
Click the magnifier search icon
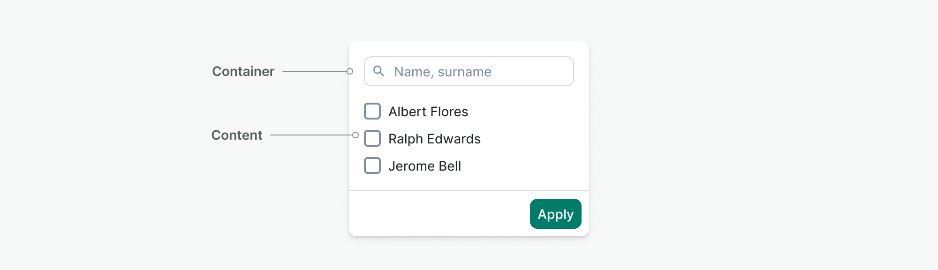click(x=378, y=71)
